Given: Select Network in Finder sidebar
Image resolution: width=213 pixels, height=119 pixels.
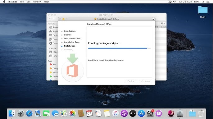Looking at the screenshot, I should [x=54, y=56].
